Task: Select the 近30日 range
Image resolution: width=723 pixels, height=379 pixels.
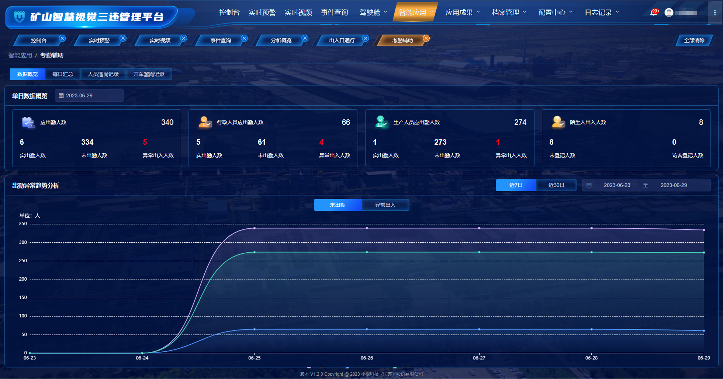Action: [x=556, y=185]
